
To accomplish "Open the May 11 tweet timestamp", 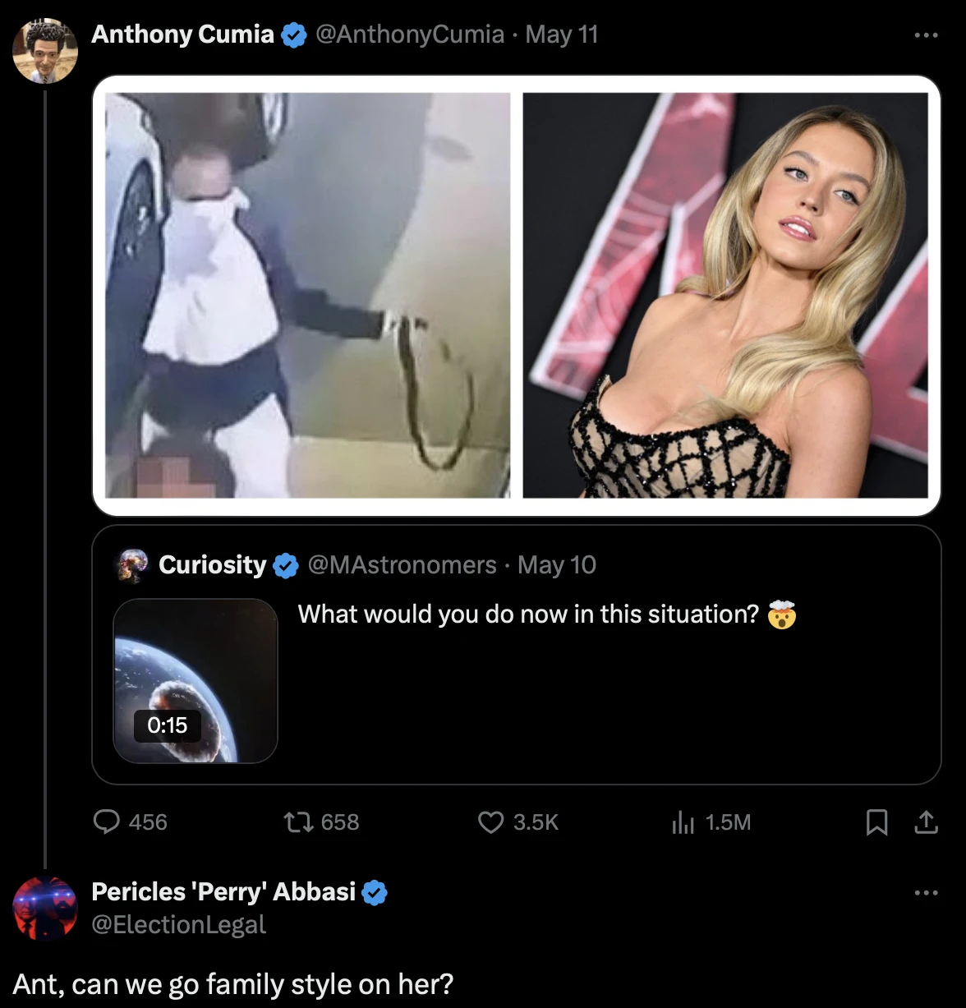I will (562, 35).
